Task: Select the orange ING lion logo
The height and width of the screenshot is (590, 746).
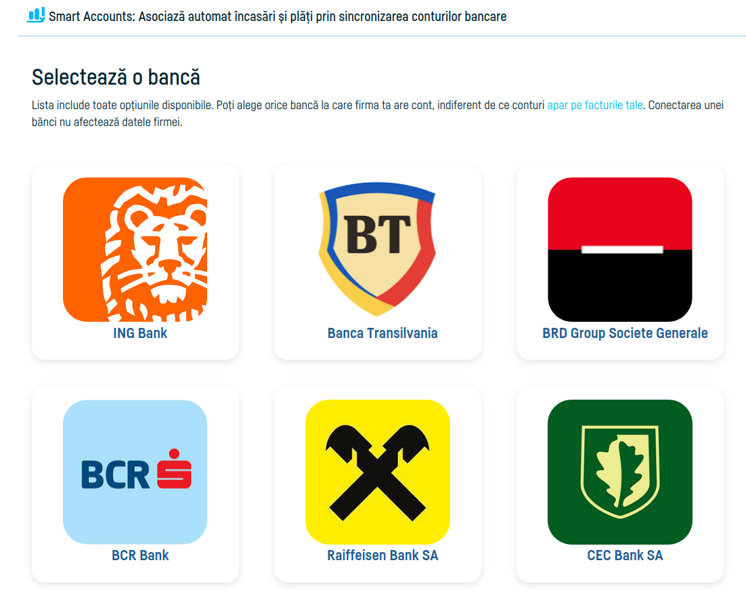Action: pos(135,249)
